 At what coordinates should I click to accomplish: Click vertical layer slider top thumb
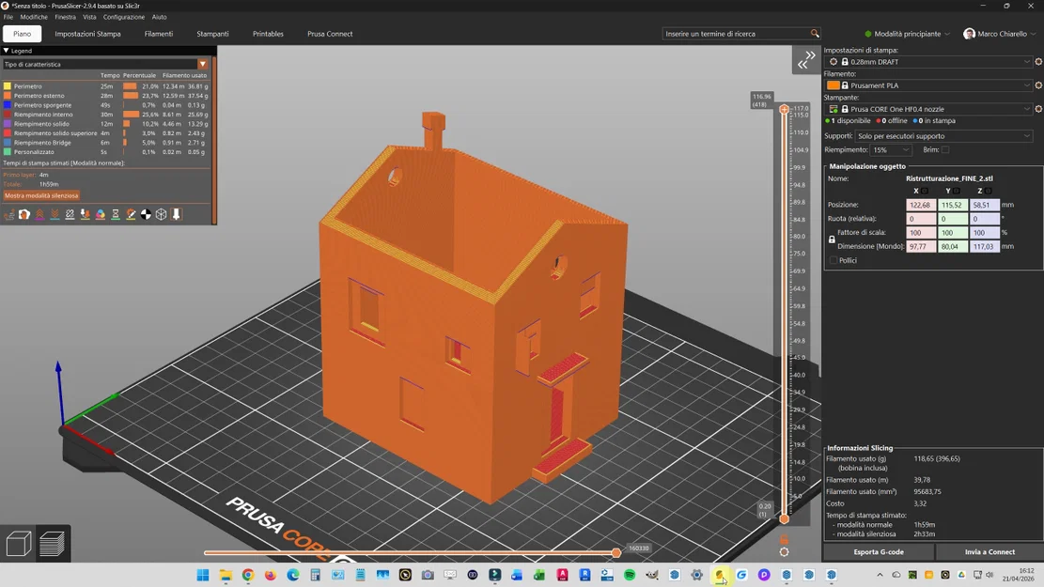pos(785,109)
